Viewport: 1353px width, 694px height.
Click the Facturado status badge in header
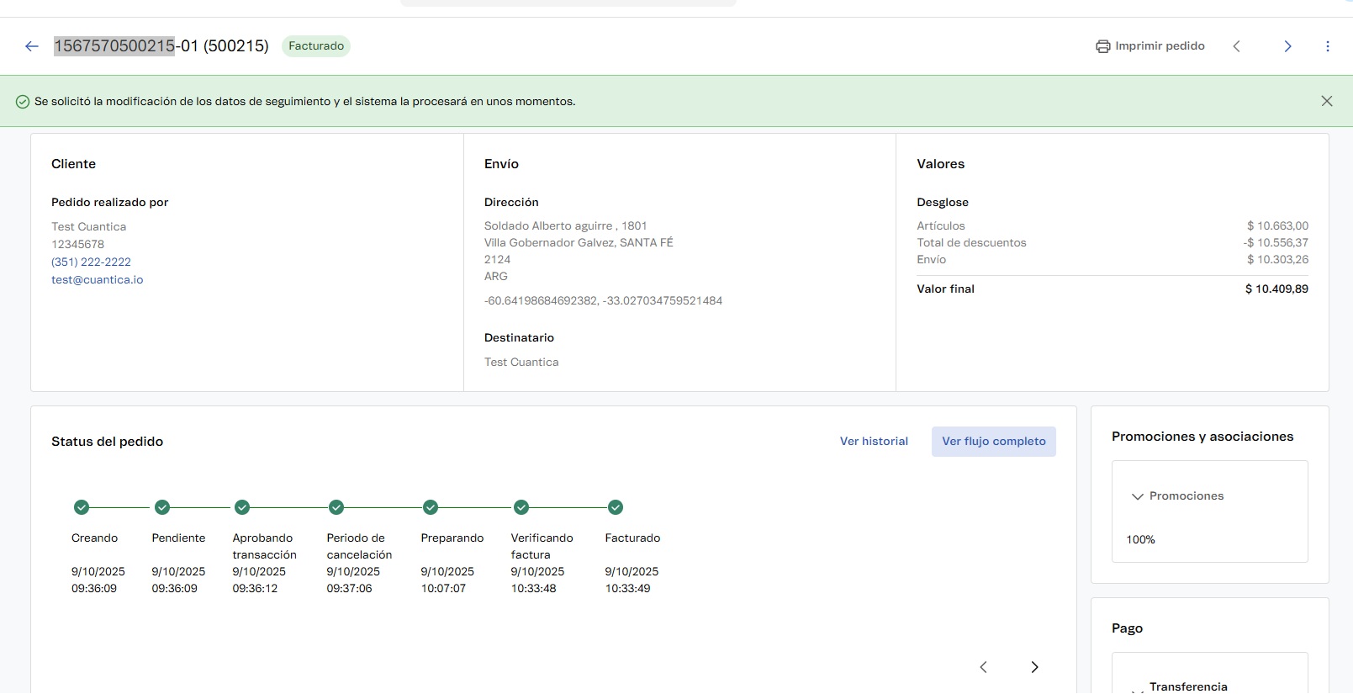point(316,46)
